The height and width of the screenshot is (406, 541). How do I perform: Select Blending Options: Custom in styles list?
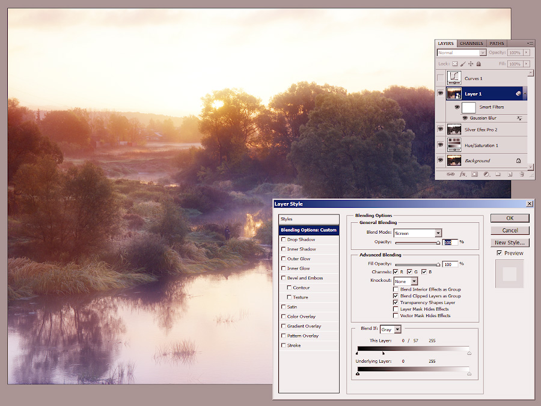pos(309,230)
